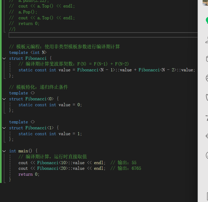Place cursor in the empty highlighted line
The image size is (208, 202).
(x=102, y=35)
